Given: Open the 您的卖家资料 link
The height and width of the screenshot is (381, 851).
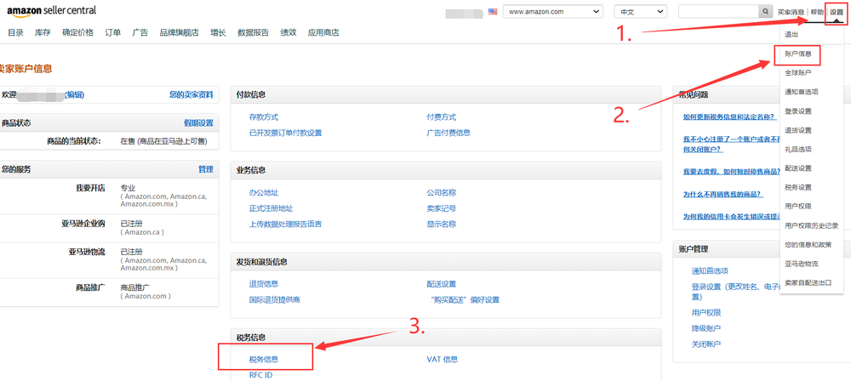Looking at the screenshot, I should [191, 94].
